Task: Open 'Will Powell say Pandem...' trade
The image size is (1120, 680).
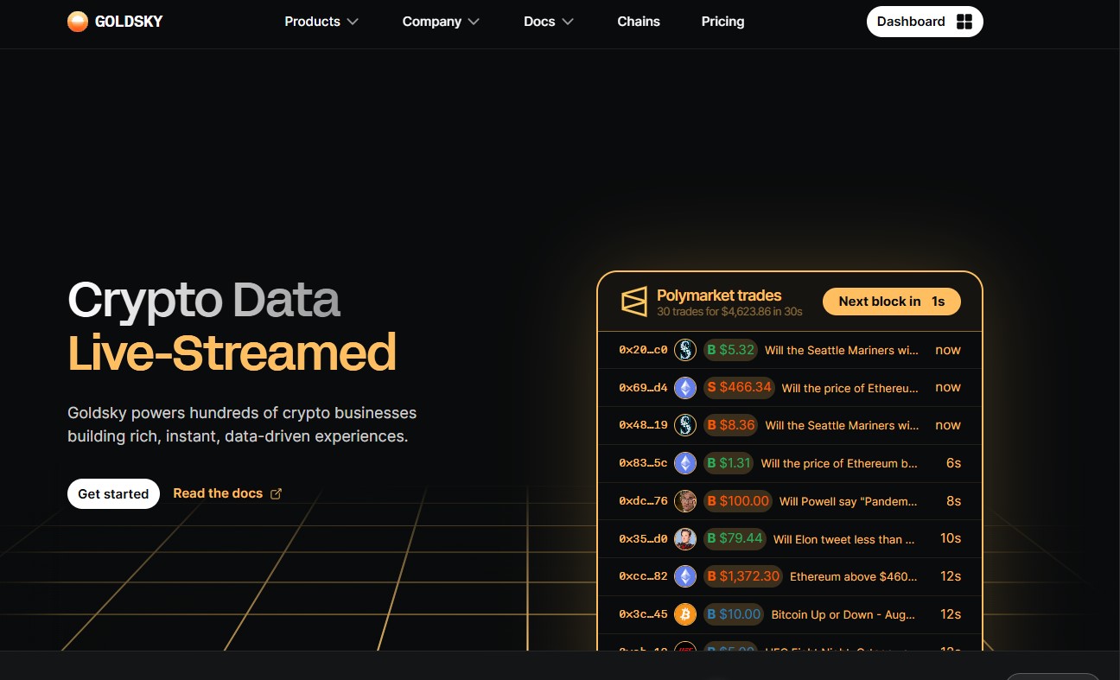Action: coord(849,501)
